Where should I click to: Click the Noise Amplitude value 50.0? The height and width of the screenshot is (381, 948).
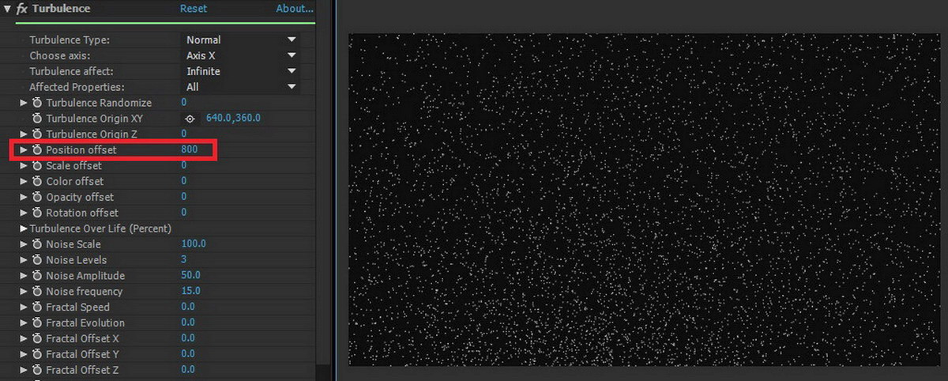(x=190, y=275)
